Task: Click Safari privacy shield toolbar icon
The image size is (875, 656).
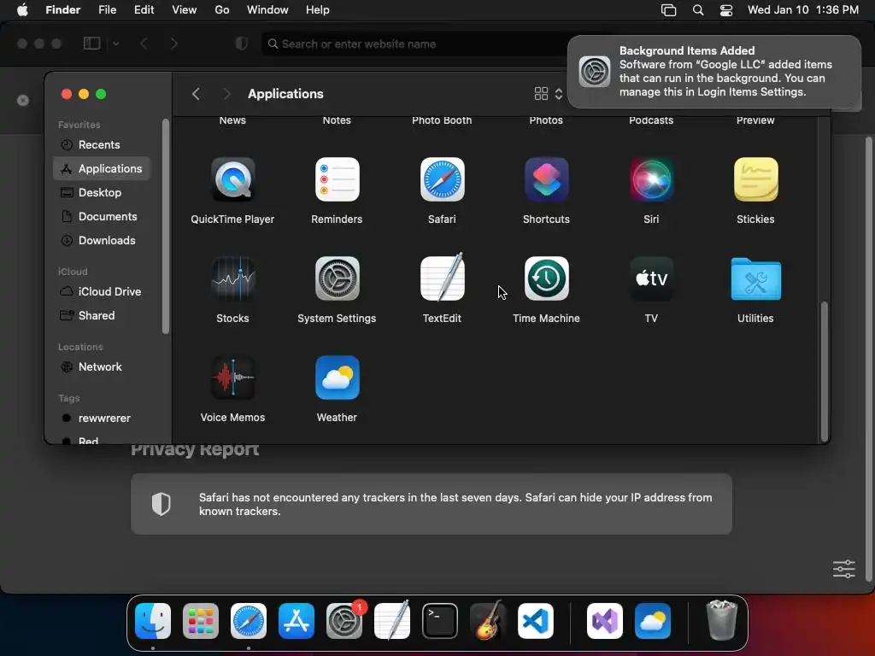Action: 242,44
